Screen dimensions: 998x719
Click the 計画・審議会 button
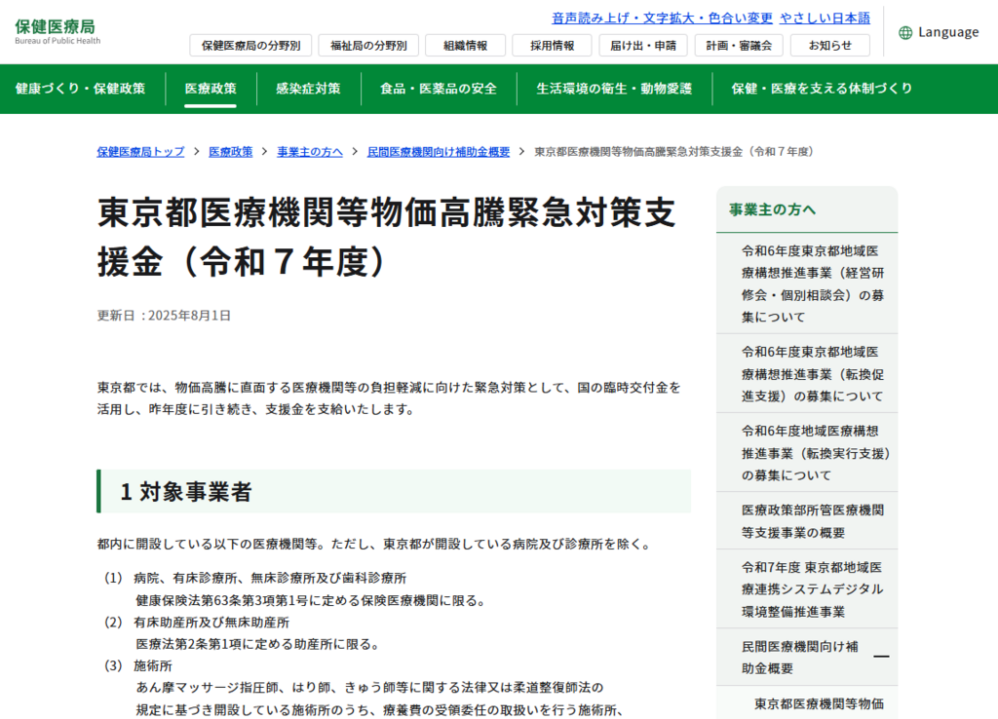coord(739,45)
